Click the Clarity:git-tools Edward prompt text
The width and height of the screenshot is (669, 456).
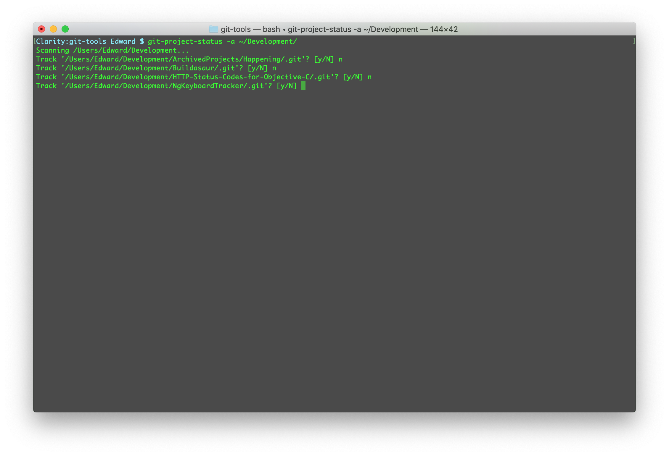[x=86, y=41]
